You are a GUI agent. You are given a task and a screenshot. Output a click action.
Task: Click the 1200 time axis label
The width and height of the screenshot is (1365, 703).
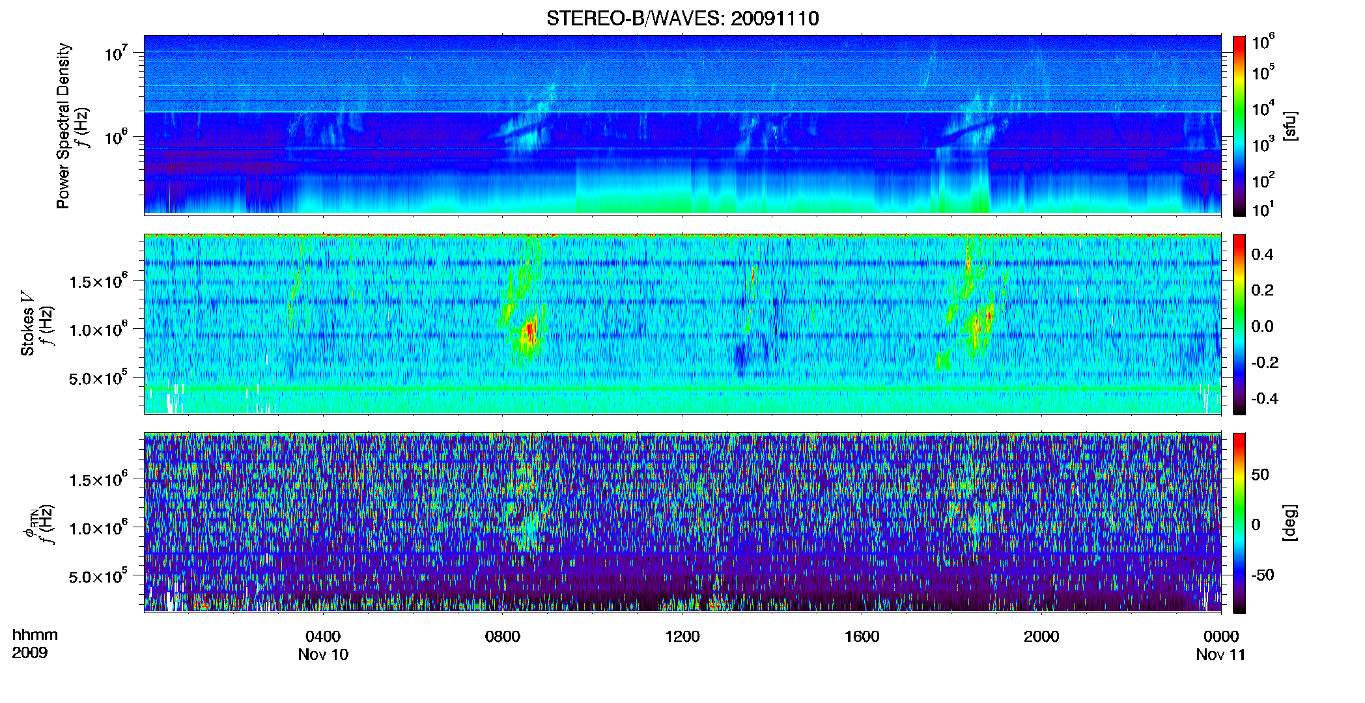pyautogui.click(x=682, y=636)
